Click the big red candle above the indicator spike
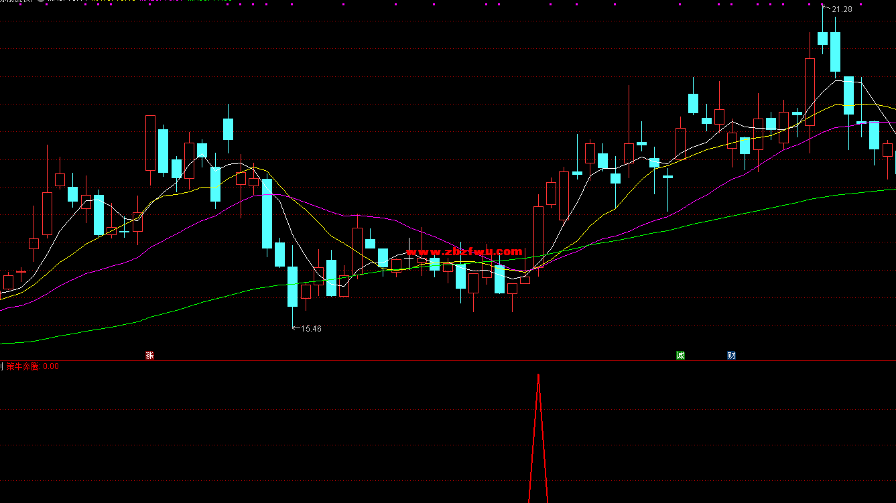Screen dimensions: 896x503 [538, 236]
